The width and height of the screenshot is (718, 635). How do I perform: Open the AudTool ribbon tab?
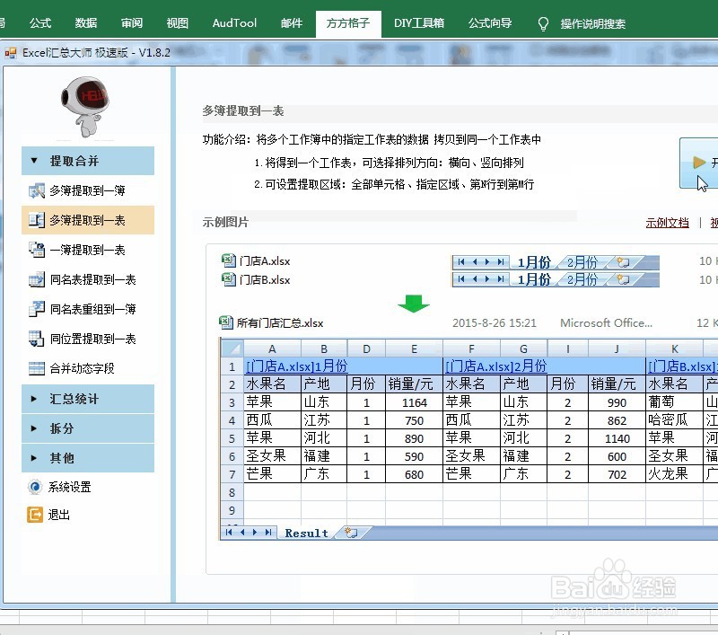[234, 23]
